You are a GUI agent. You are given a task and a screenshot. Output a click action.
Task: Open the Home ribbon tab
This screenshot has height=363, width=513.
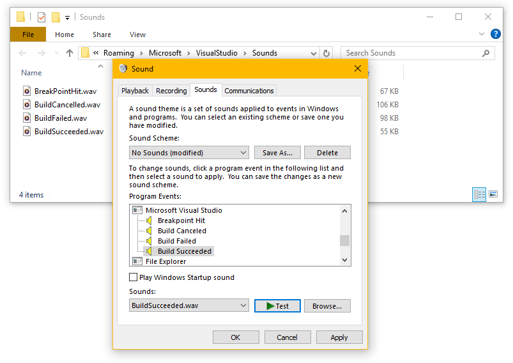tap(65, 35)
